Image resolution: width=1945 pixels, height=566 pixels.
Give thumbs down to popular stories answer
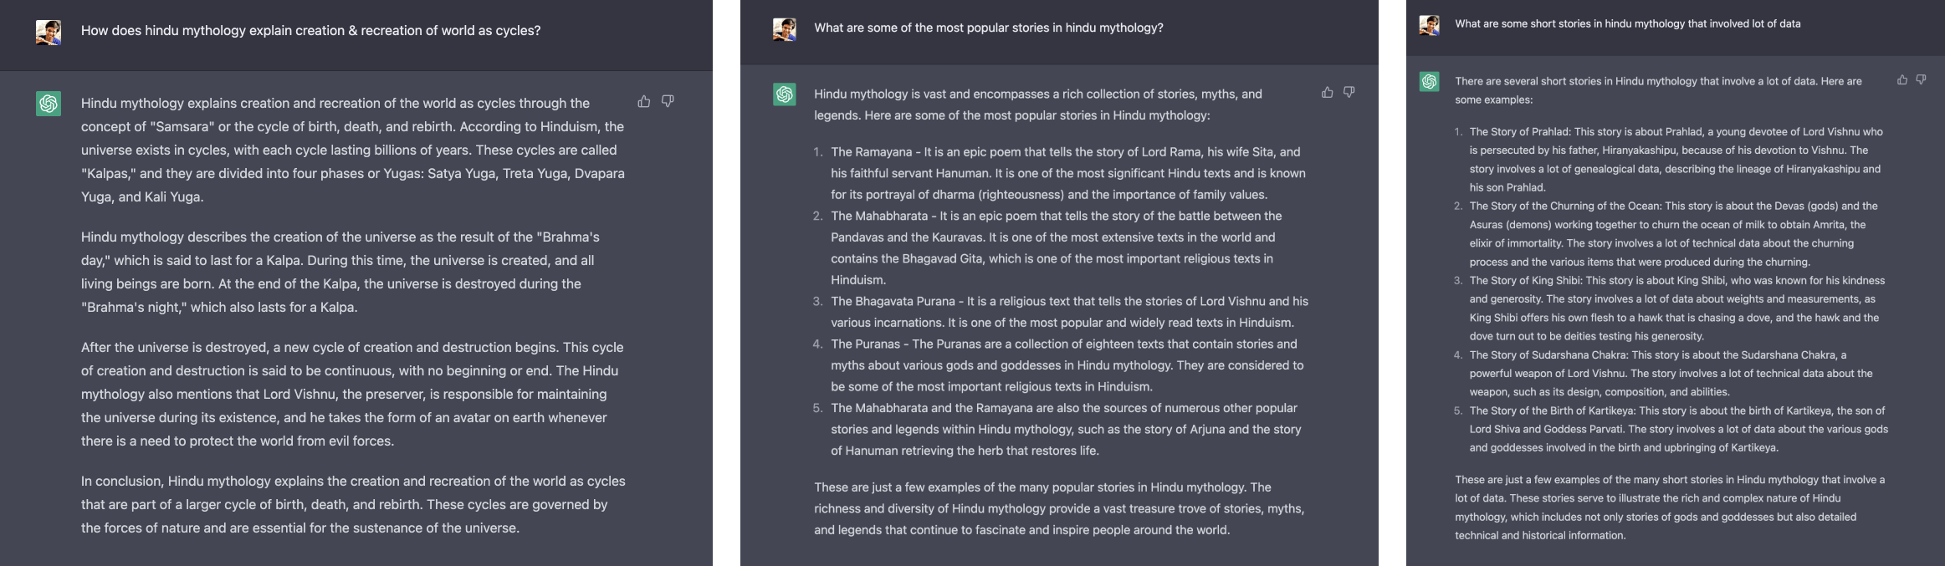pos(1349,92)
